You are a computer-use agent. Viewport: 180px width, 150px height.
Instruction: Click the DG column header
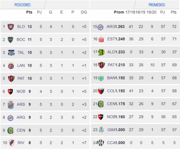click(x=84, y=12)
